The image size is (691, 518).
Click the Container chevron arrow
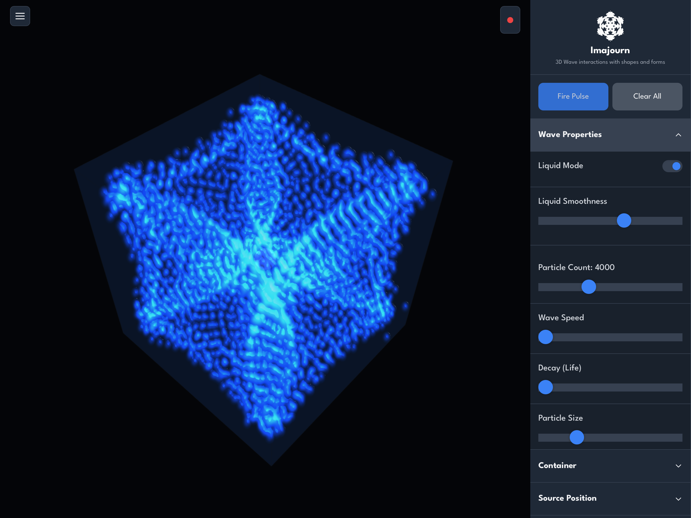click(x=678, y=466)
